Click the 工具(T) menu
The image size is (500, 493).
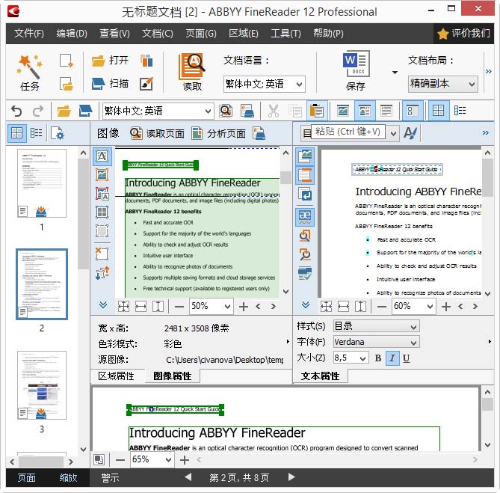(x=286, y=33)
